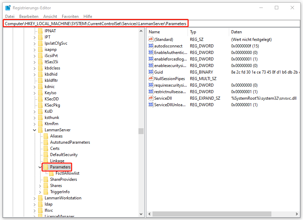Screen dimensions: 303x220
Task: Expand the IPT key
Action: tap(35, 37)
